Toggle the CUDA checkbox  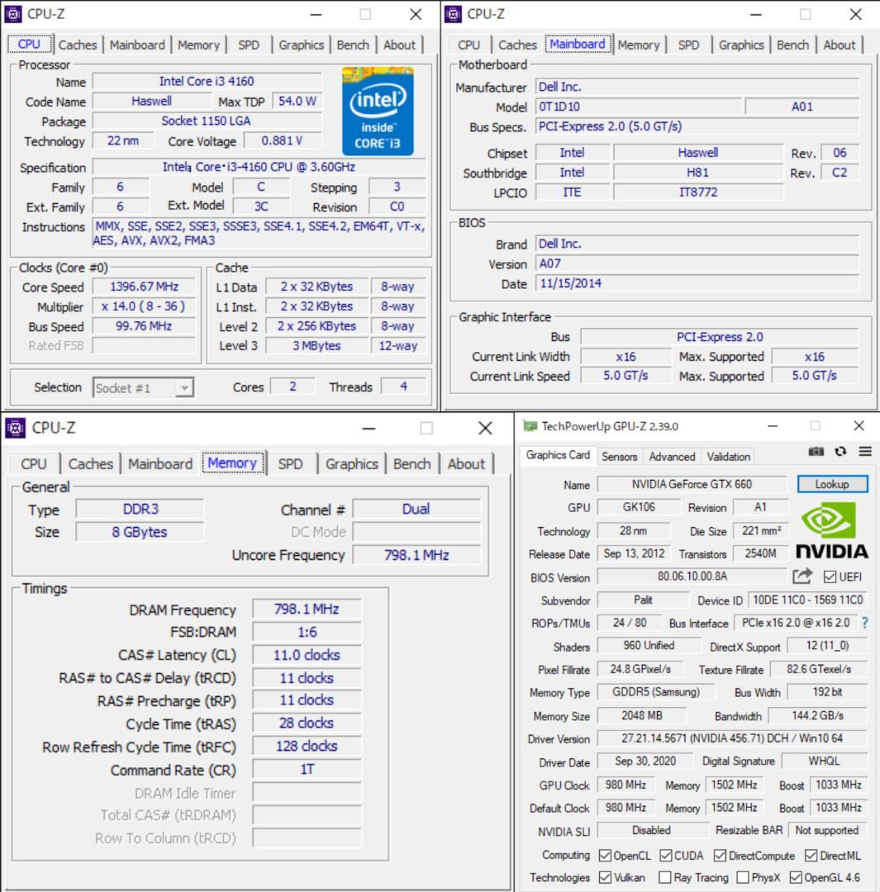(x=665, y=856)
